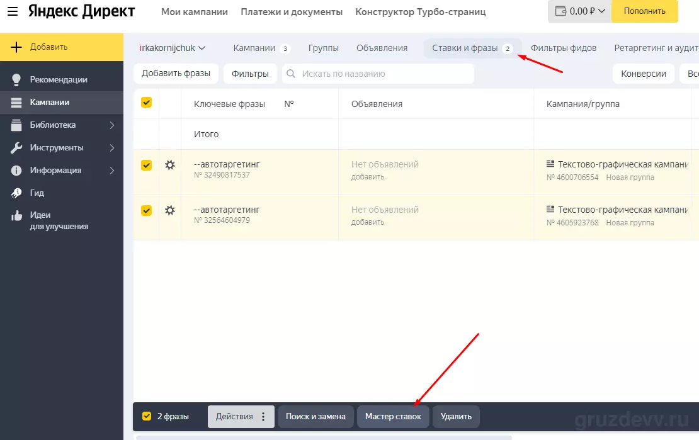Click the Добавить sidebar button
The width and height of the screenshot is (699, 440).
(x=62, y=47)
